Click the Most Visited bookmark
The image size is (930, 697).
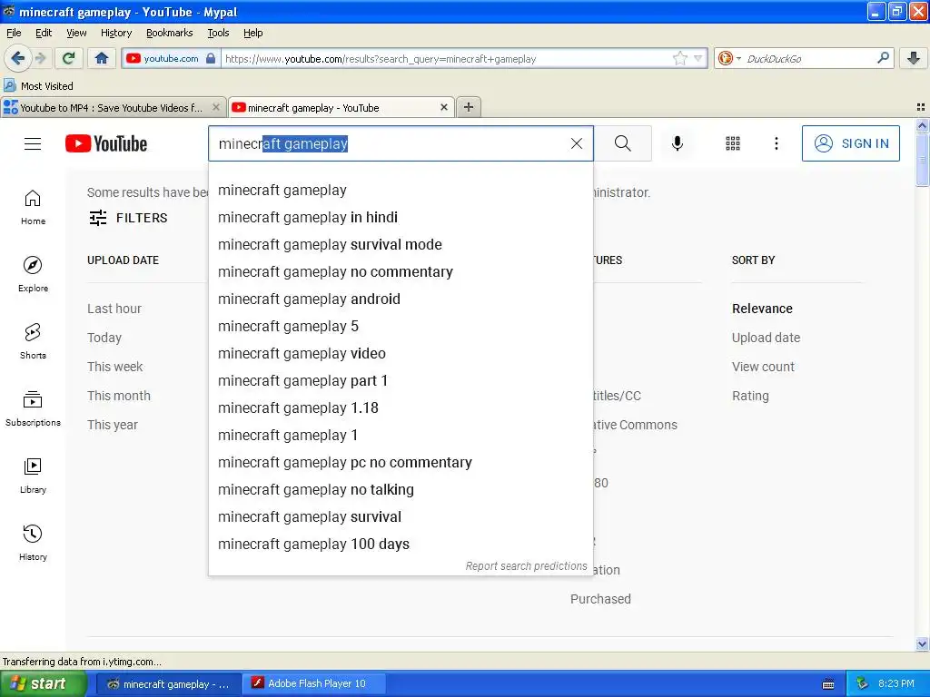pyautogui.click(x=38, y=86)
